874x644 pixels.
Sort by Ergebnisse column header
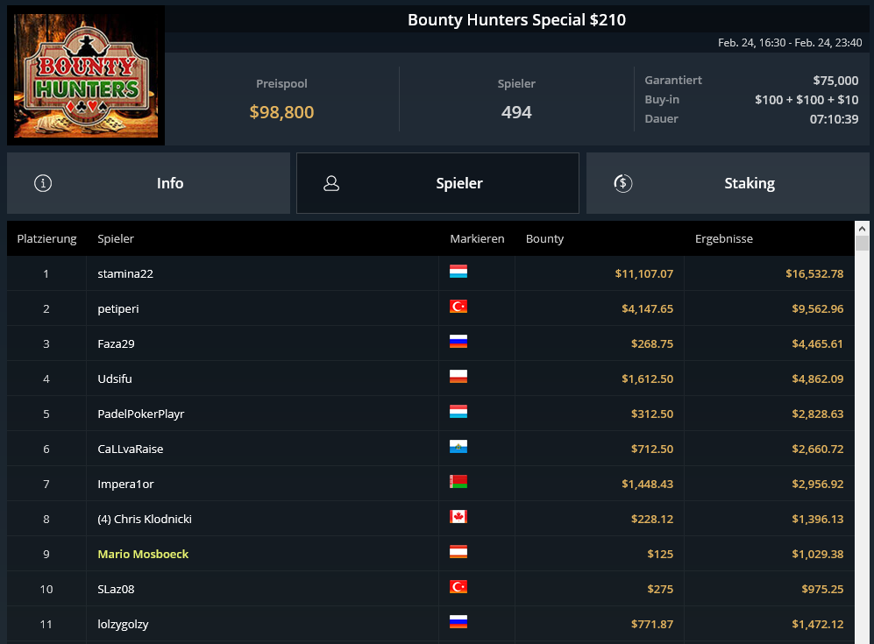723,238
